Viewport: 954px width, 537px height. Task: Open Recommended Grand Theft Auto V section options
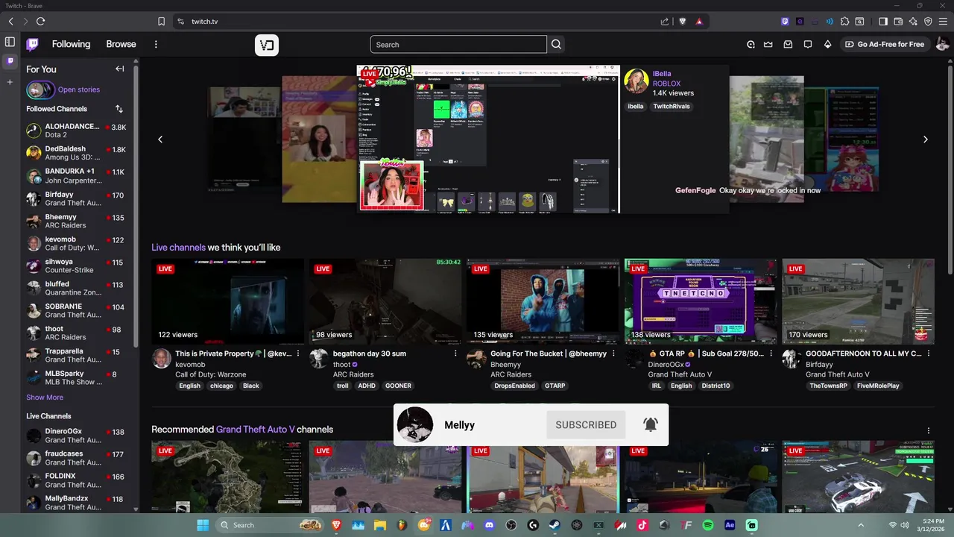[929, 430]
